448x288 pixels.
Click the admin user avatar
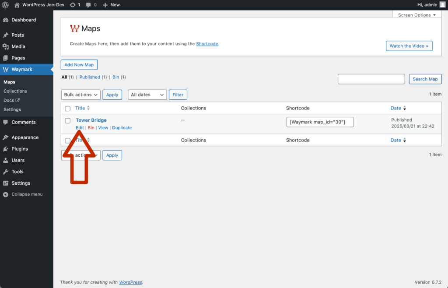pyautogui.click(x=442, y=4)
